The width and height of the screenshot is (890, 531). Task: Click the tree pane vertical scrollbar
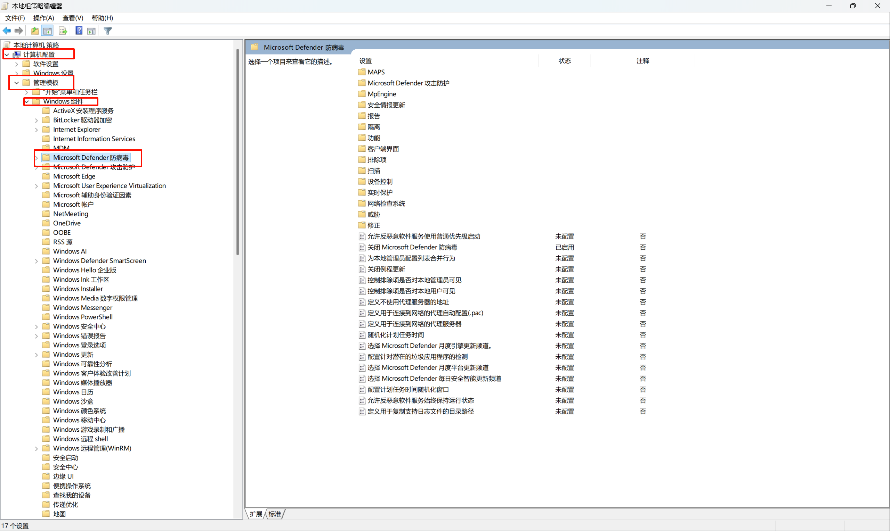click(237, 152)
